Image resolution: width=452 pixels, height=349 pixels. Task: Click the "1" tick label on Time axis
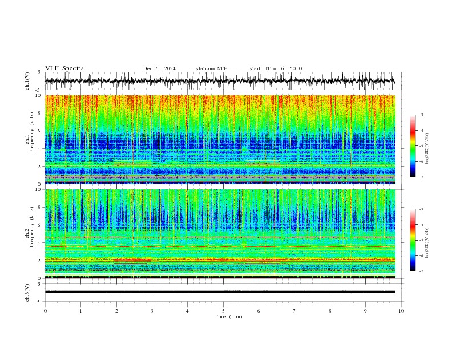[80, 311]
